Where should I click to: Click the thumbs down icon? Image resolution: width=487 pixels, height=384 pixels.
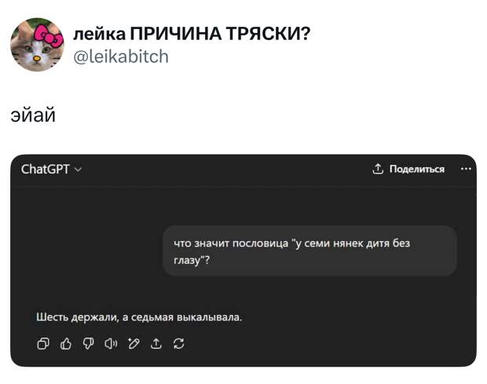tap(88, 343)
